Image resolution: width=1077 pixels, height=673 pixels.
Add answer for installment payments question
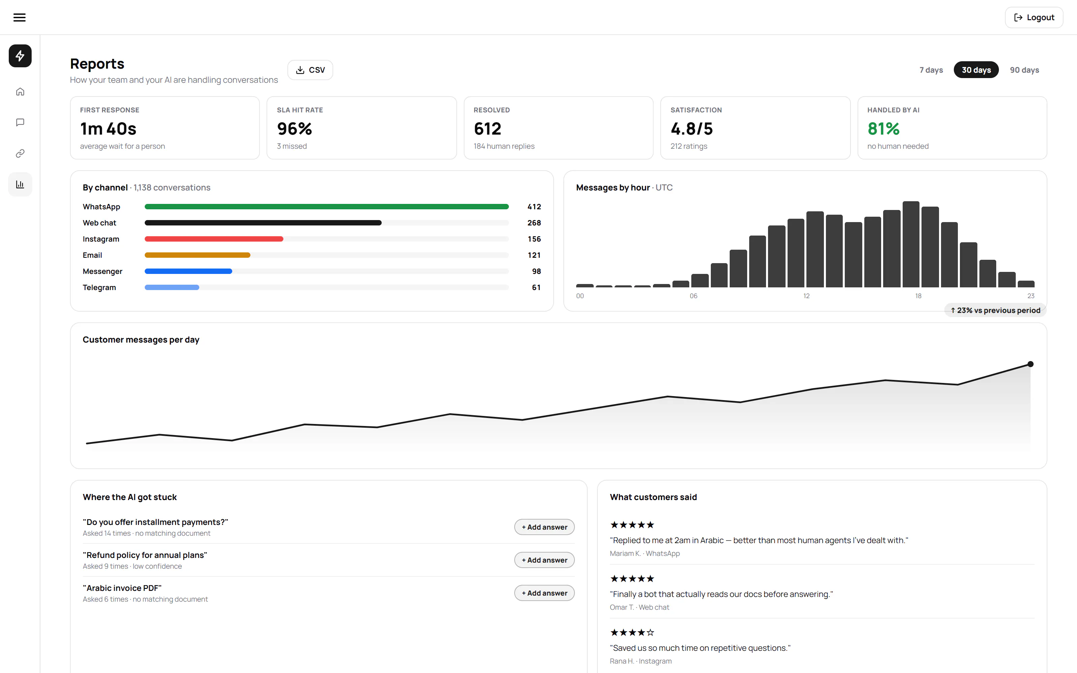(544, 527)
